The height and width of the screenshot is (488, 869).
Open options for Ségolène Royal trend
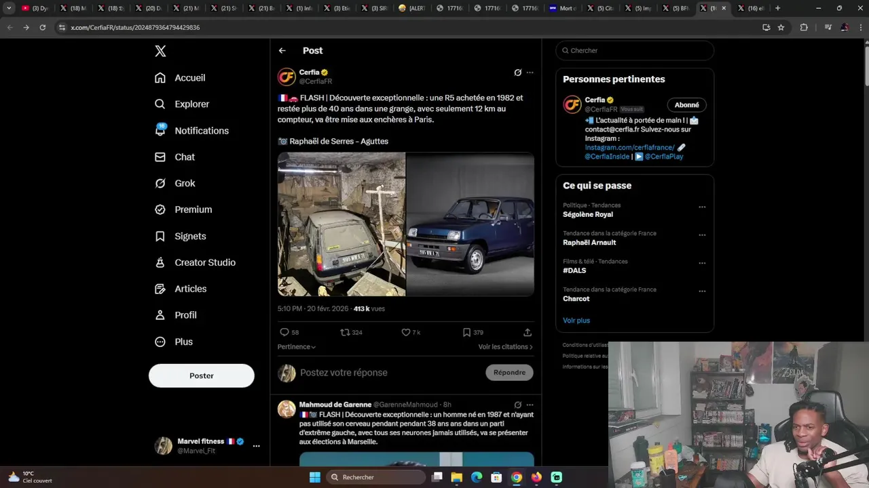[702, 207]
